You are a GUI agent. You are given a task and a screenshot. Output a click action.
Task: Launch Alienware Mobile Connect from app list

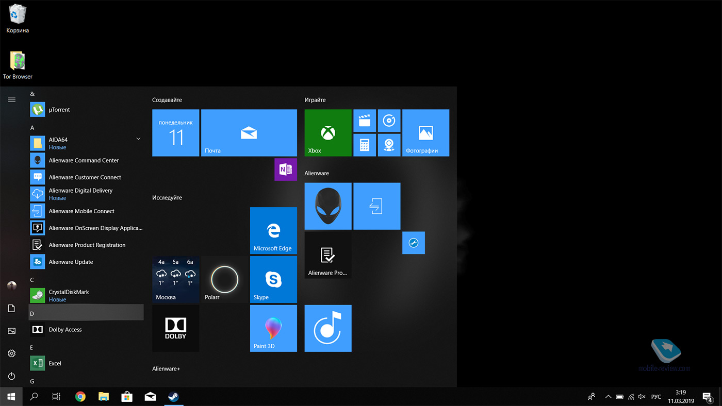coord(86,211)
